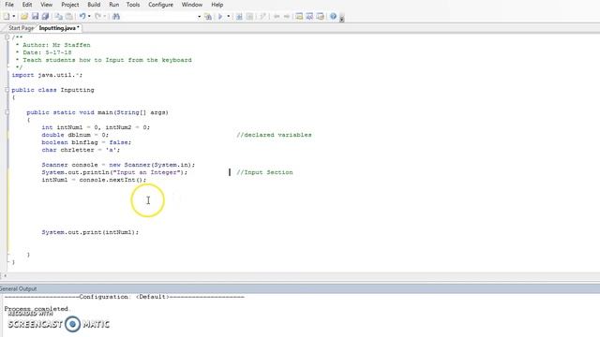Screen dimensions: 600x337
Task: Click the 'int intNum1 = 0, intNum2 = 0;' line
Action: tap(96, 127)
